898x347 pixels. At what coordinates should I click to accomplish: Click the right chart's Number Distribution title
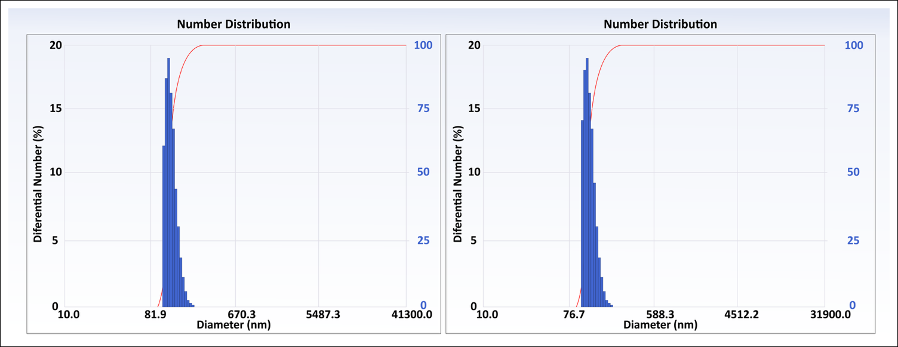coord(660,24)
